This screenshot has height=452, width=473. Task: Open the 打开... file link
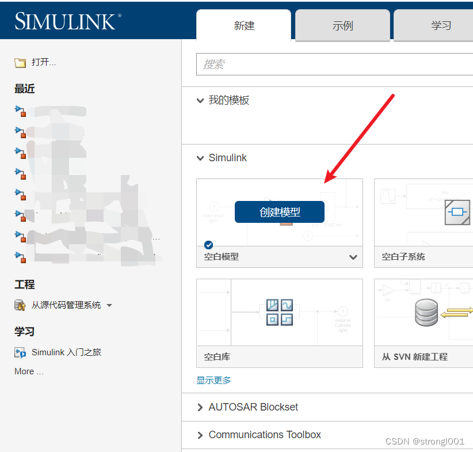44,62
